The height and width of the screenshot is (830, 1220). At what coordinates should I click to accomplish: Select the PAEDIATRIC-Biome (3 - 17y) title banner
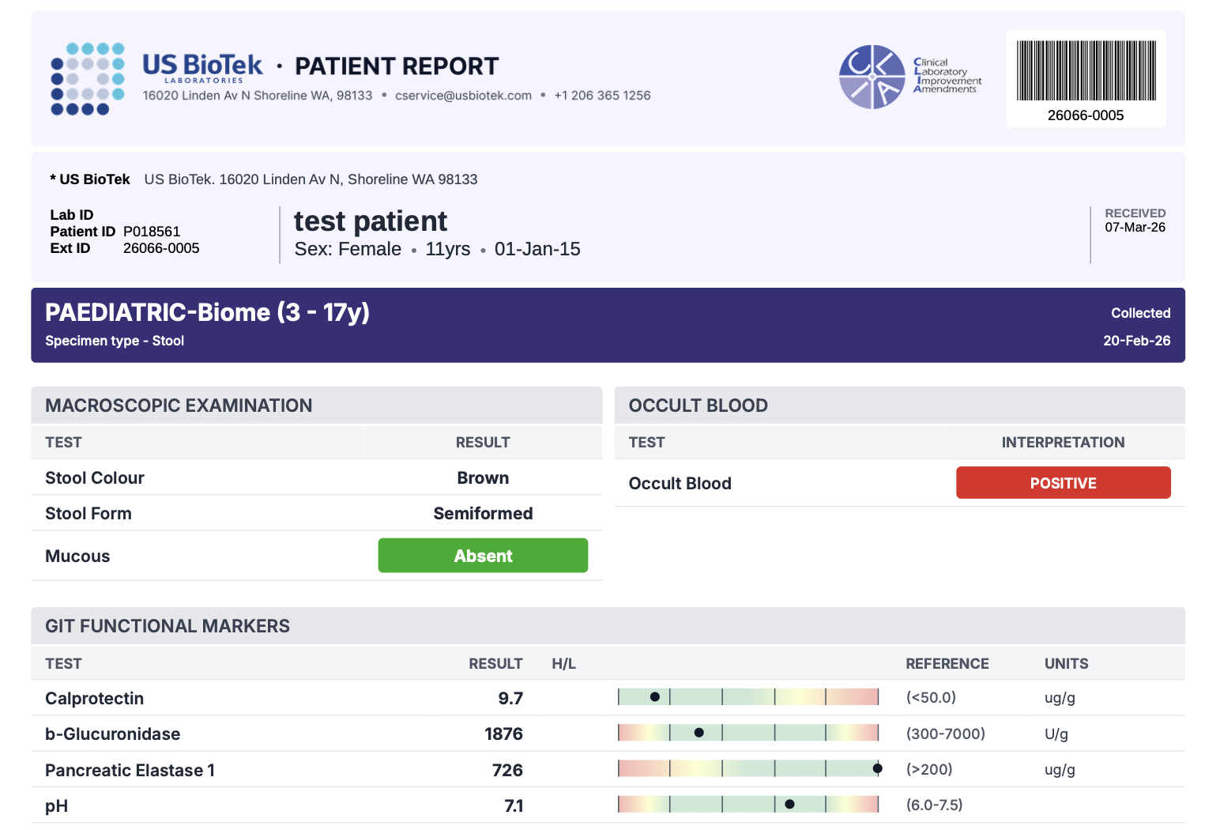pyautogui.click(x=207, y=313)
